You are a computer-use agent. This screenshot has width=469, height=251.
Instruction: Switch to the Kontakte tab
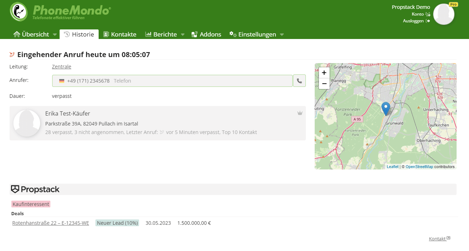pyautogui.click(x=120, y=34)
